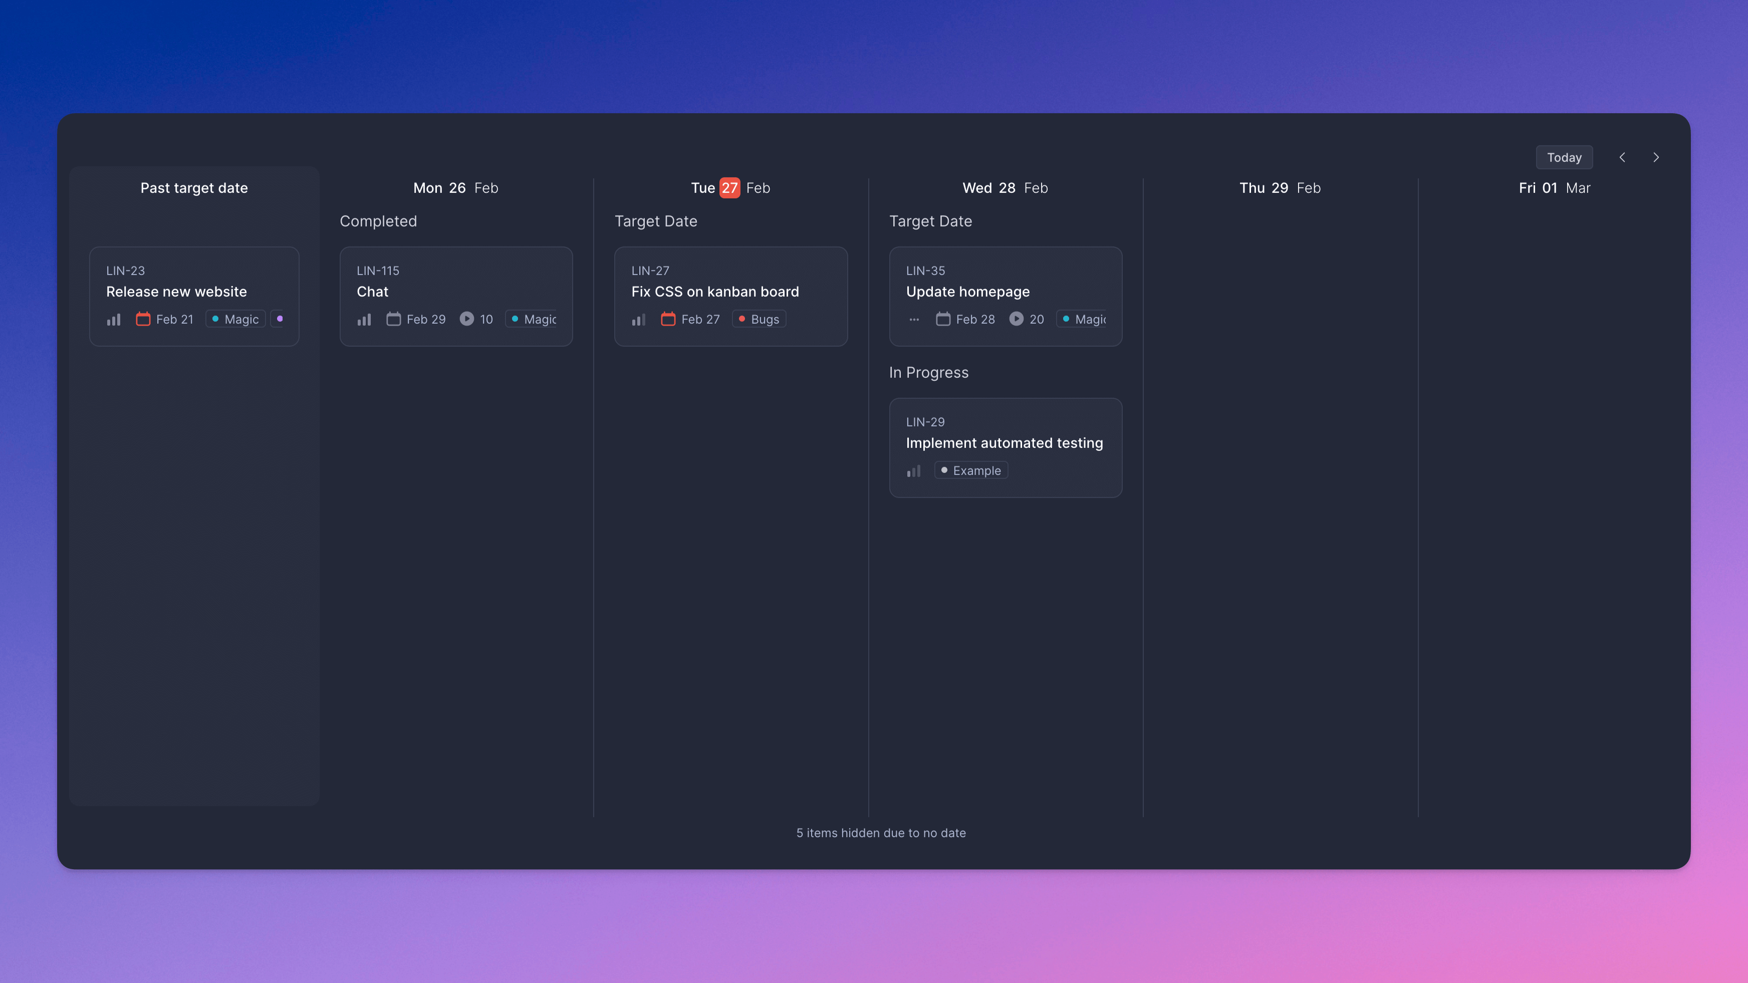Click Past target date column header

point(194,188)
